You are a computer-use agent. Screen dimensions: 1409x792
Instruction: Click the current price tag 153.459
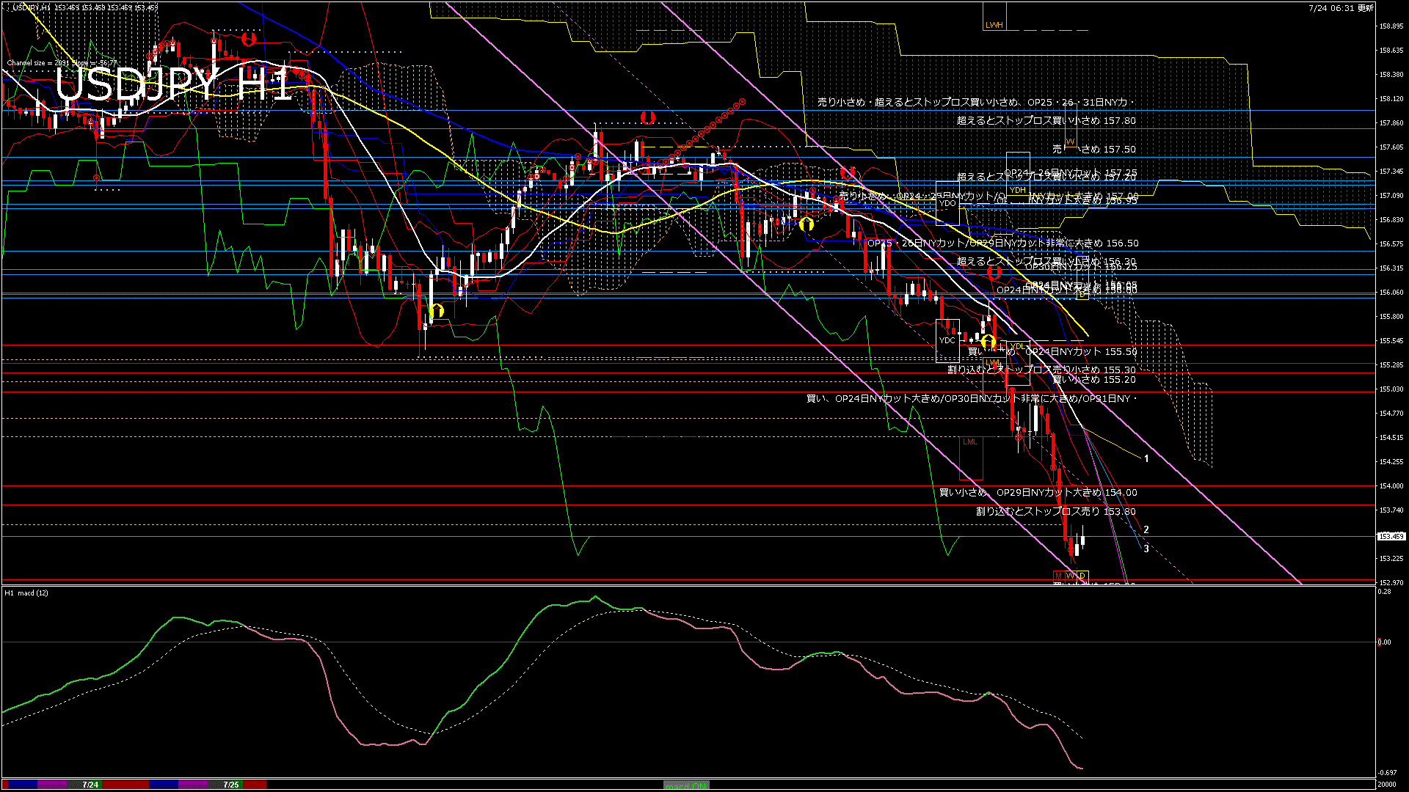pos(1391,536)
